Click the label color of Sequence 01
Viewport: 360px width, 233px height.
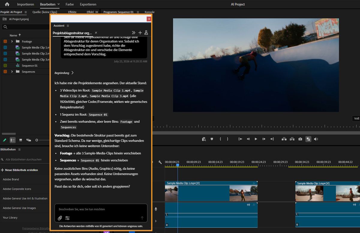(x=5, y=66)
